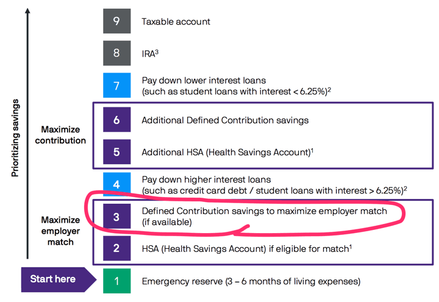The height and width of the screenshot is (302, 439).
Task: Click the gray number 8 box
Action: point(116,53)
